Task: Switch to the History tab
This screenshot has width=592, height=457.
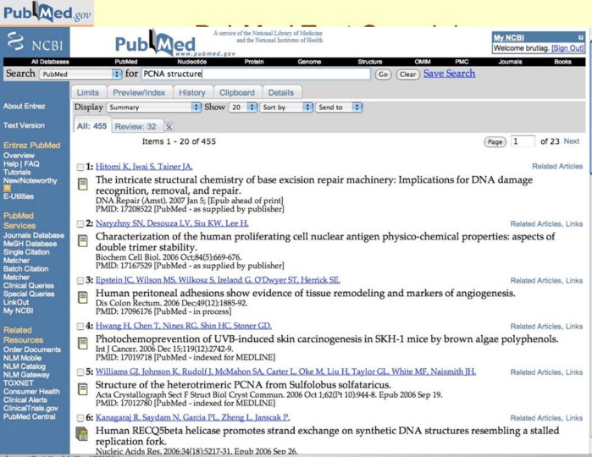Action: 192,92
